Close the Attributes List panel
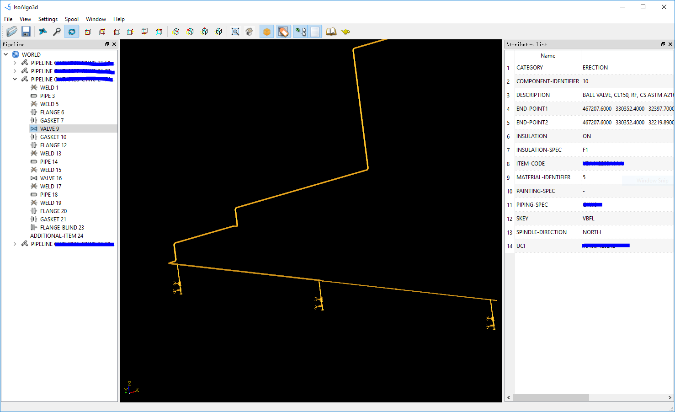The height and width of the screenshot is (412, 675). pyautogui.click(x=670, y=44)
